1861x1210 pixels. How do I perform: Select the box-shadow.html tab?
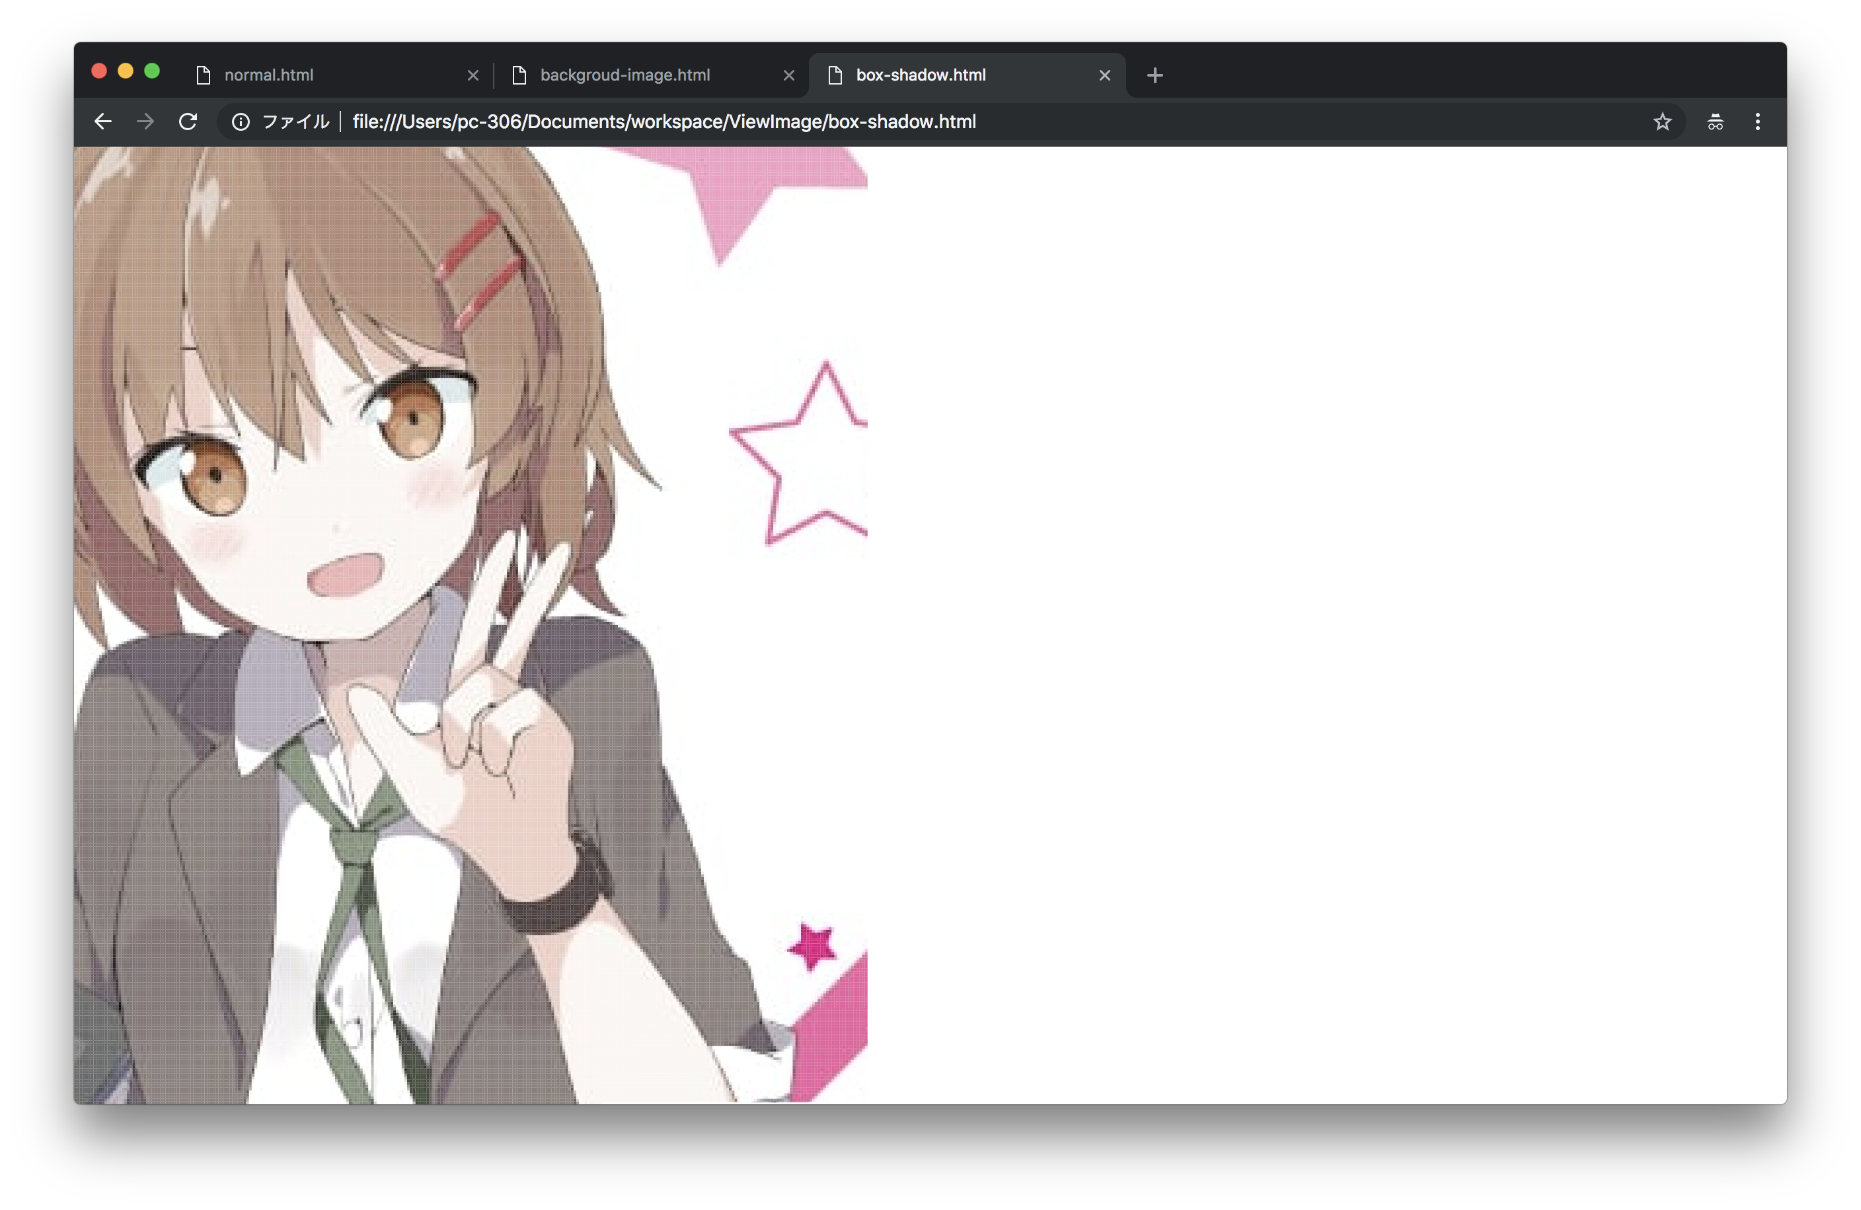click(968, 75)
